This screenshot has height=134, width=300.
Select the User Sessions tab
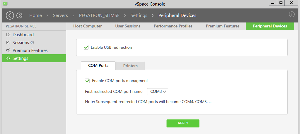[128, 26]
